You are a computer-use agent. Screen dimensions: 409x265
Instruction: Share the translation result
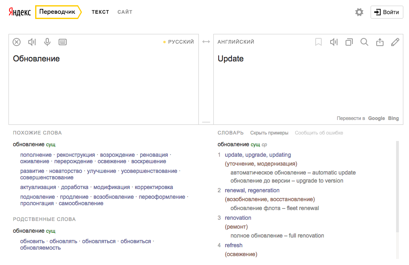(380, 42)
